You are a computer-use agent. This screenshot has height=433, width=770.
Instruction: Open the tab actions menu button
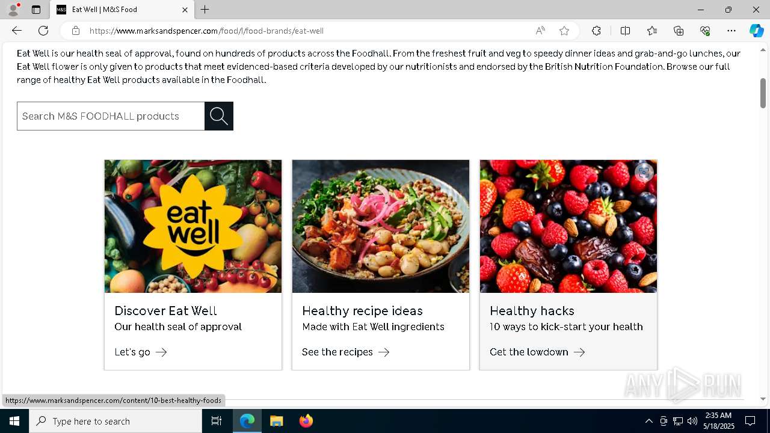[36, 10]
